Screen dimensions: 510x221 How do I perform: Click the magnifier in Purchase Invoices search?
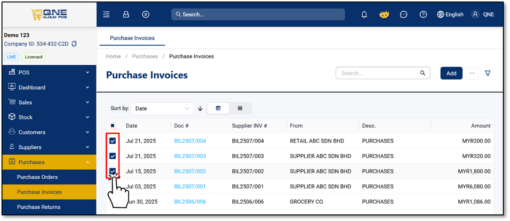422,73
